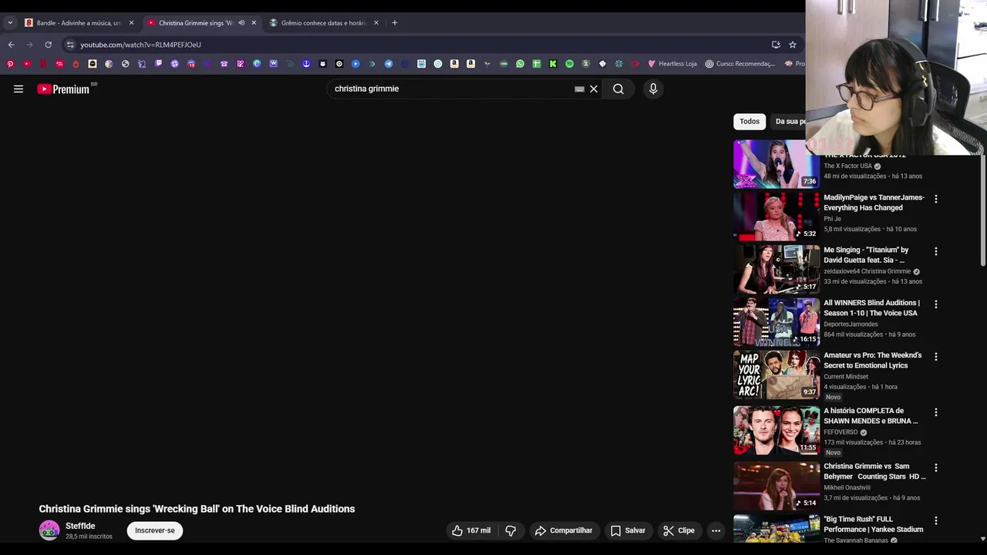Open the on-screen keyboard in search box
The width and height of the screenshot is (987, 555).
tap(579, 89)
